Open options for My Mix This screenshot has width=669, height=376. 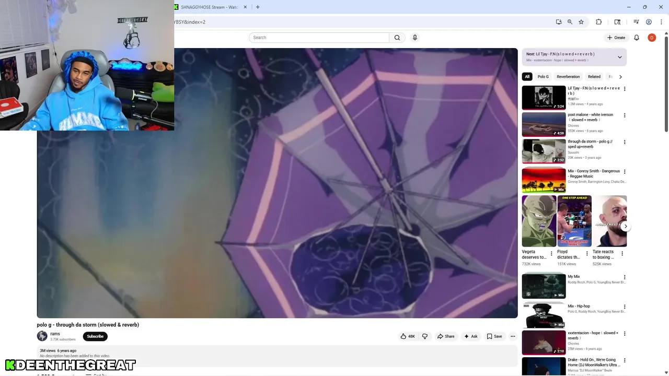pos(625,277)
